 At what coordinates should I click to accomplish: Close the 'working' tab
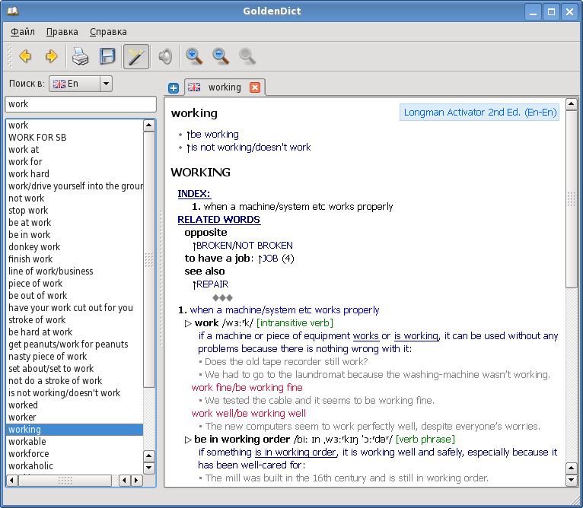point(255,87)
